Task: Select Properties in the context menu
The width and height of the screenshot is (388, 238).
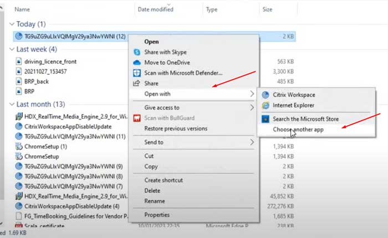Action: point(157,215)
